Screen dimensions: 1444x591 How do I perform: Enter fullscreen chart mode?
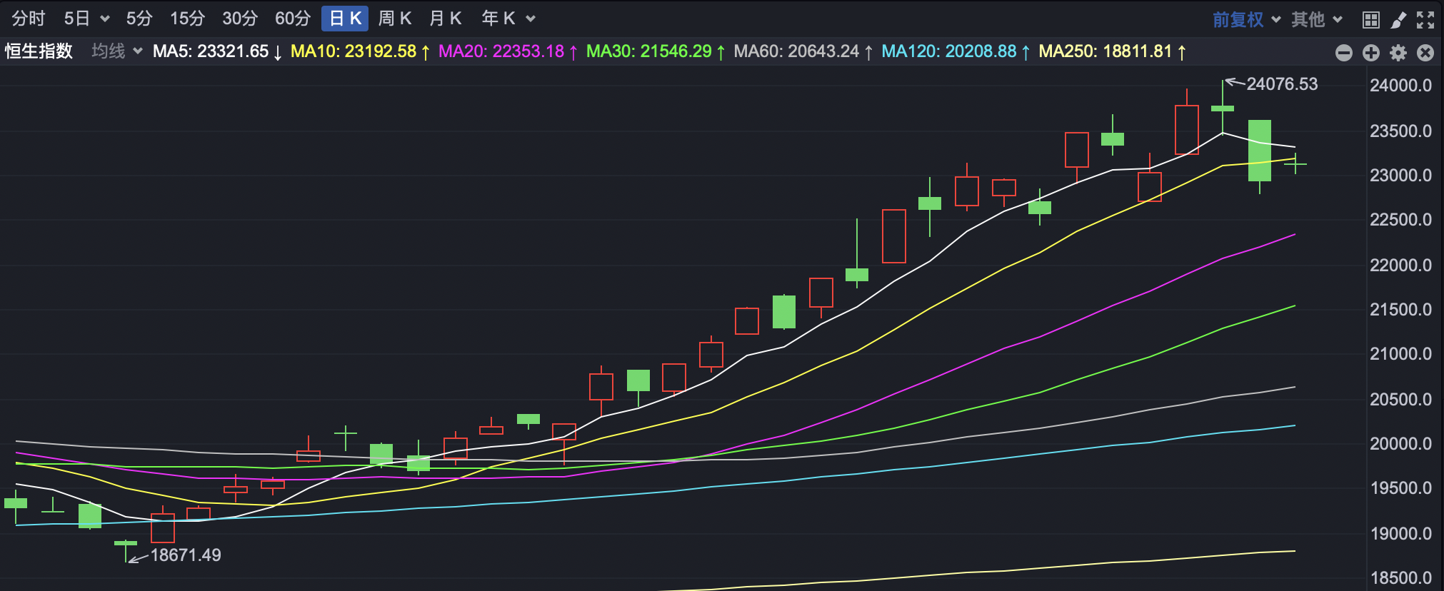coord(1425,19)
